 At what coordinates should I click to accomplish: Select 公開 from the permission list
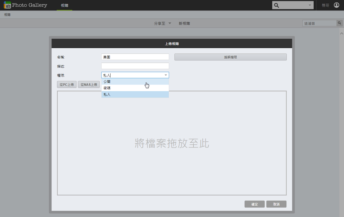(x=135, y=82)
